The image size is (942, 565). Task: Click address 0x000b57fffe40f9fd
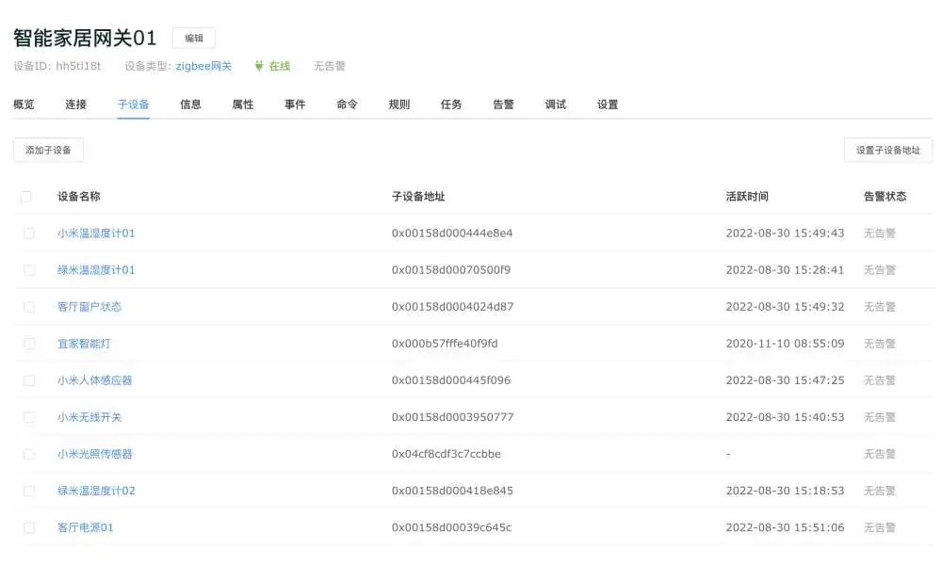445,344
